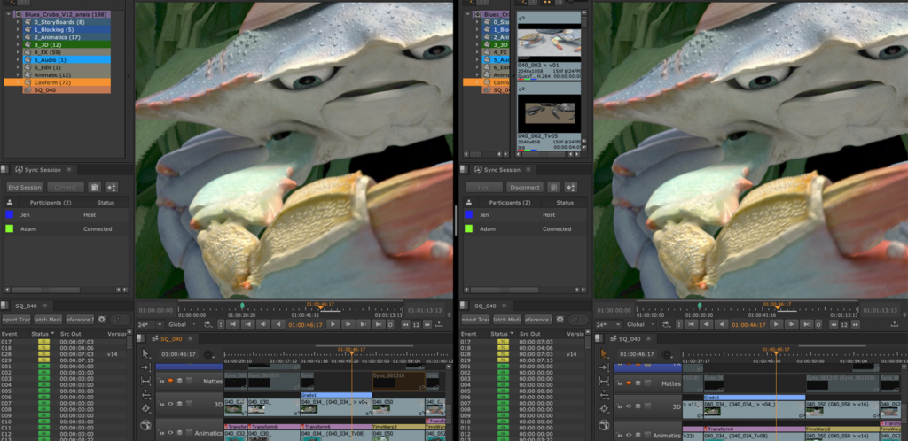Play forward in the left viewer
Screen dimensions: 908x441
pos(333,325)
